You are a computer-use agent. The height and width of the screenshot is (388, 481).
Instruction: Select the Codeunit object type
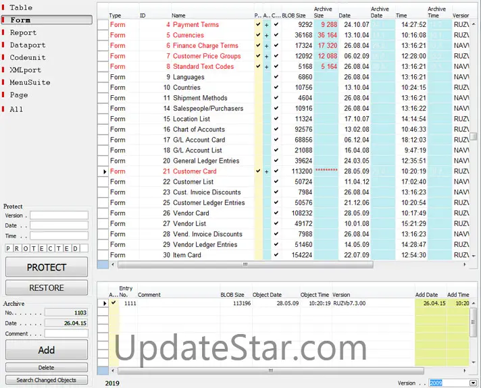28,57
